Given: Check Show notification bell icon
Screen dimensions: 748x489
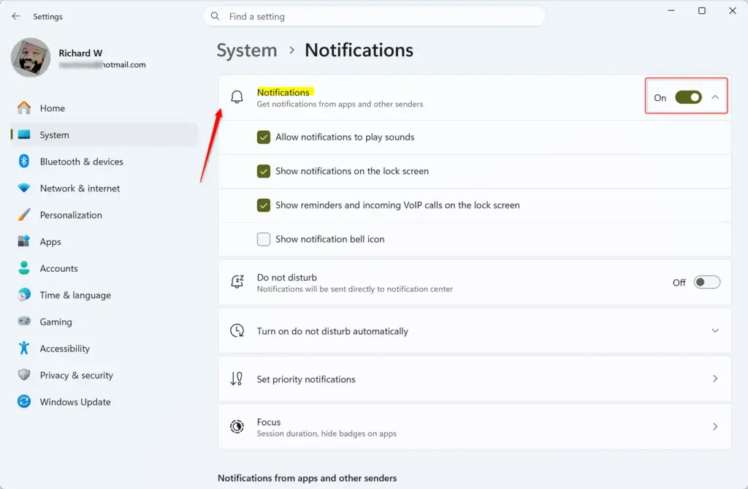Looking at the screenshot, I should [x=263, y=239].
